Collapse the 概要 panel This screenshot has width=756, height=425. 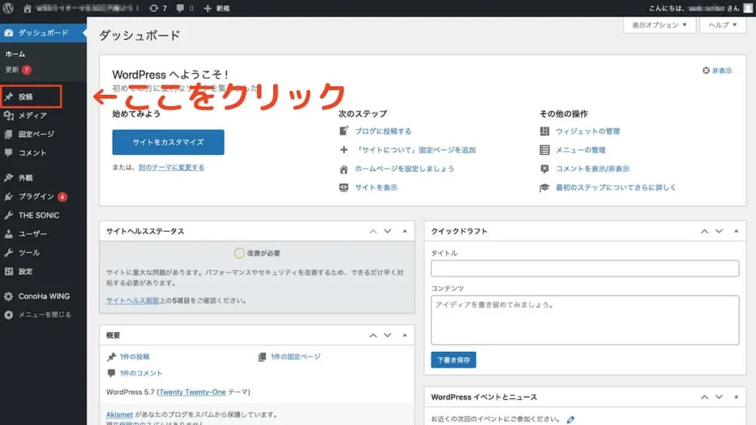point(405,336)
